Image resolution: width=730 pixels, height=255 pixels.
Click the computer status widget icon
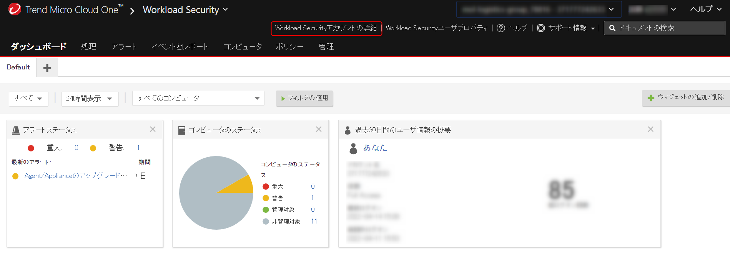point(182,130)
